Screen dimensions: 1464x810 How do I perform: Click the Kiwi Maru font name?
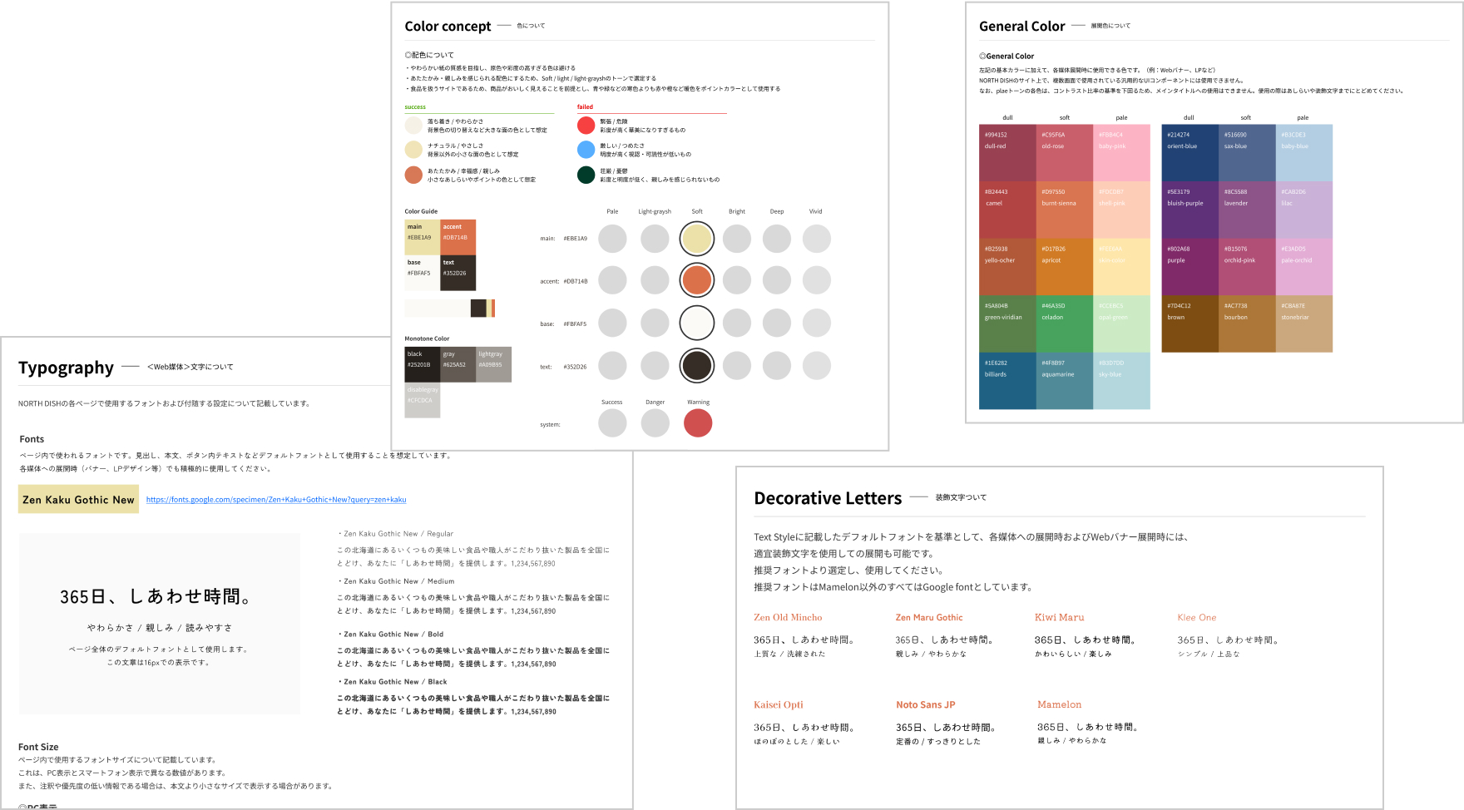pos(1059,618)
